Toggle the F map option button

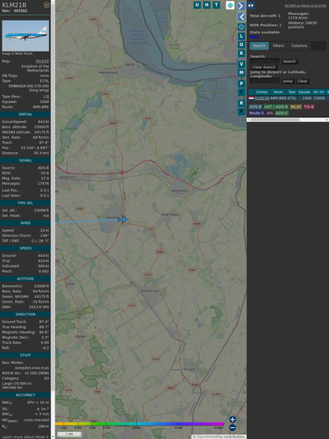click(x=241, y=112)
